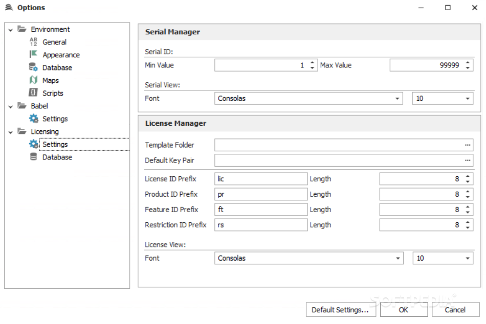Collapse the Babel tree node
486x324 pixels.
pos(11,107)
